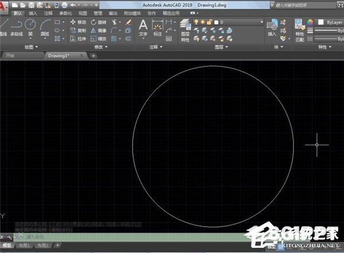This screenshot has width=344, height=253.
Task: Open the Manage (管理) ribbon tab
Action: (98, 13)
